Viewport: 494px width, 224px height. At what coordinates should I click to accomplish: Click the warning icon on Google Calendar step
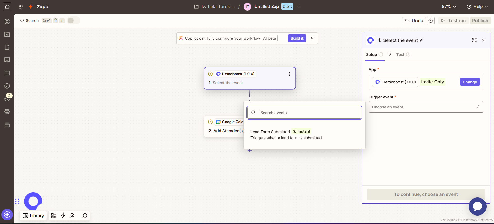point(210,122)
